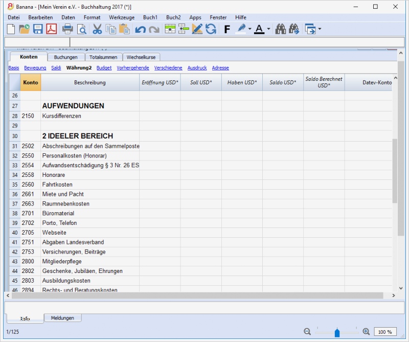
Task: Open Find using the binoculars icon
Action: (280, 29)
